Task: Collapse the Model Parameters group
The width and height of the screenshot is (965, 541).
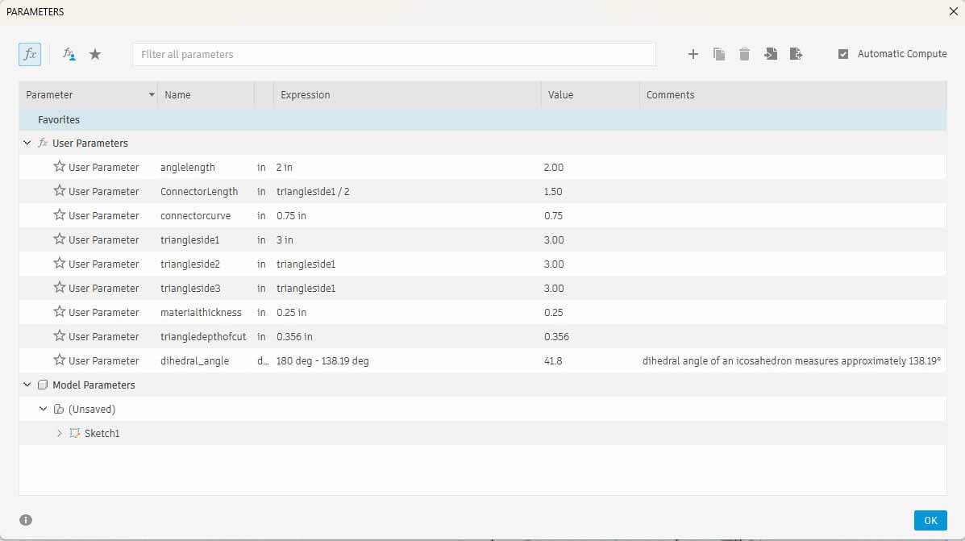Action: (x=27, y=385)
